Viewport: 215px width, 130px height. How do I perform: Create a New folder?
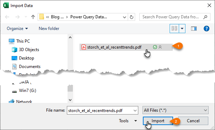coord(49,29)
